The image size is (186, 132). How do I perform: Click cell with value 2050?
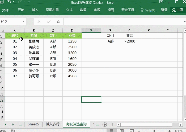pyautogui.click(x=72, y=64)
